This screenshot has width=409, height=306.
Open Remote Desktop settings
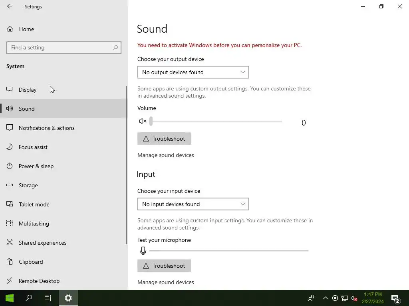tap(63, 281)
